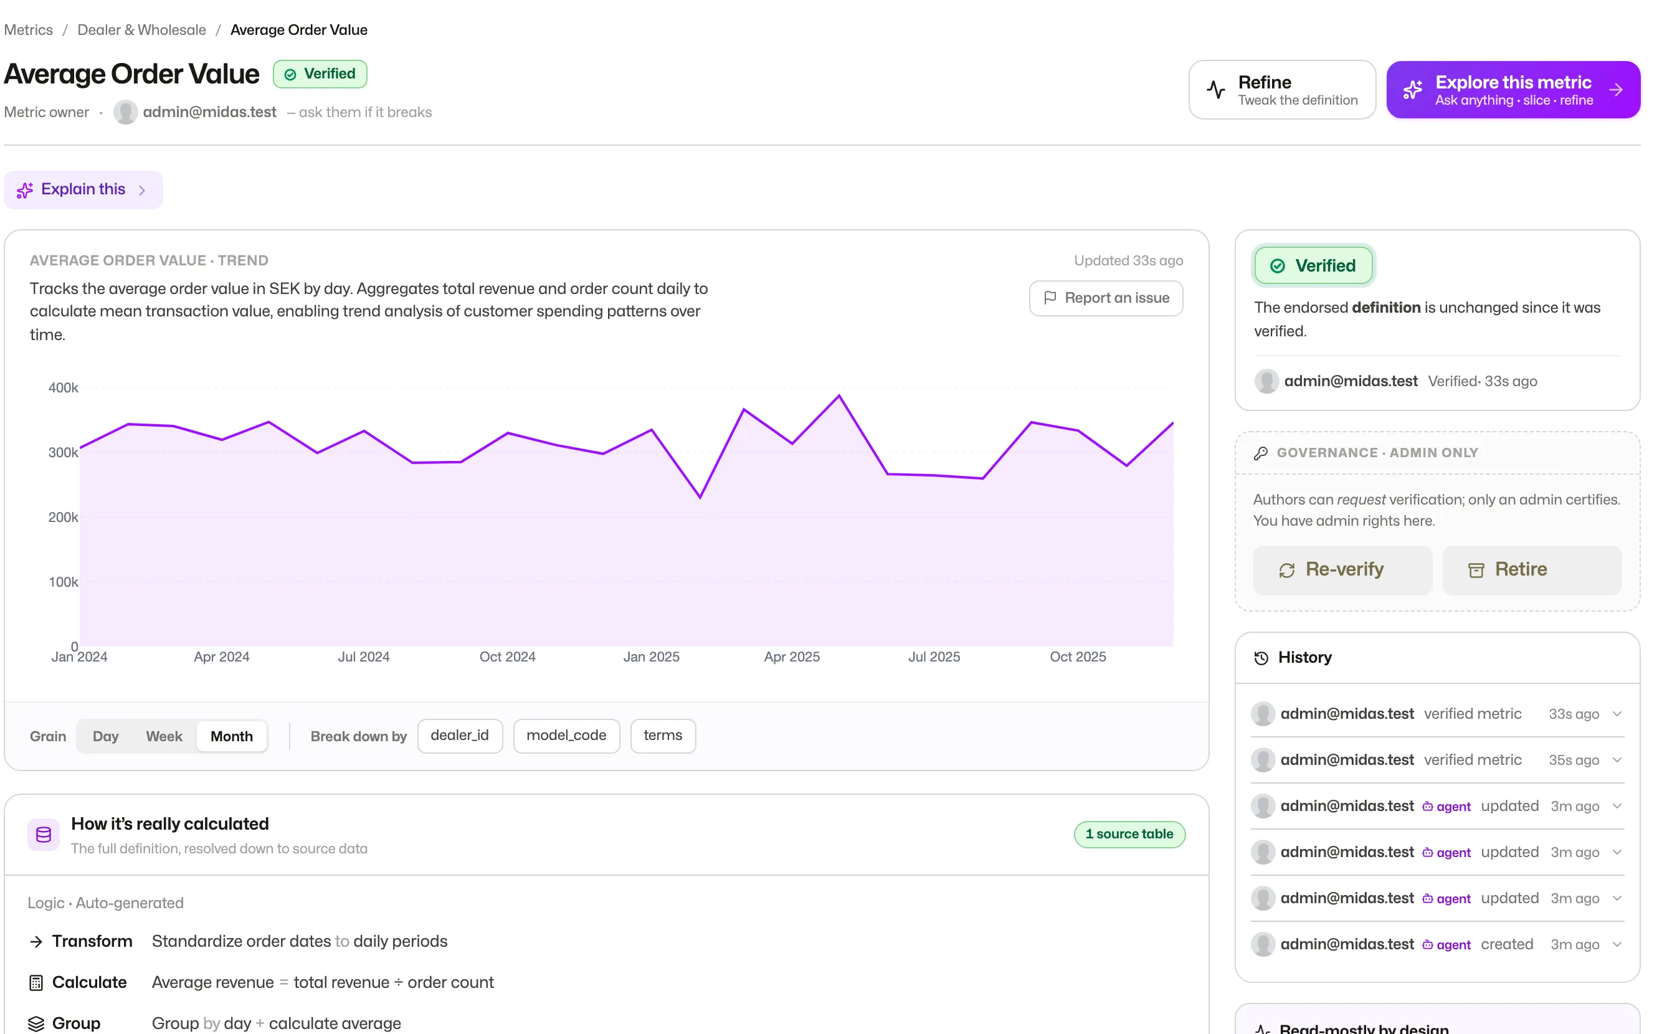Screen dimensions: 1667x1034
Task: Click the Apr 2025 axis label on chart
Action: (791, 657)
